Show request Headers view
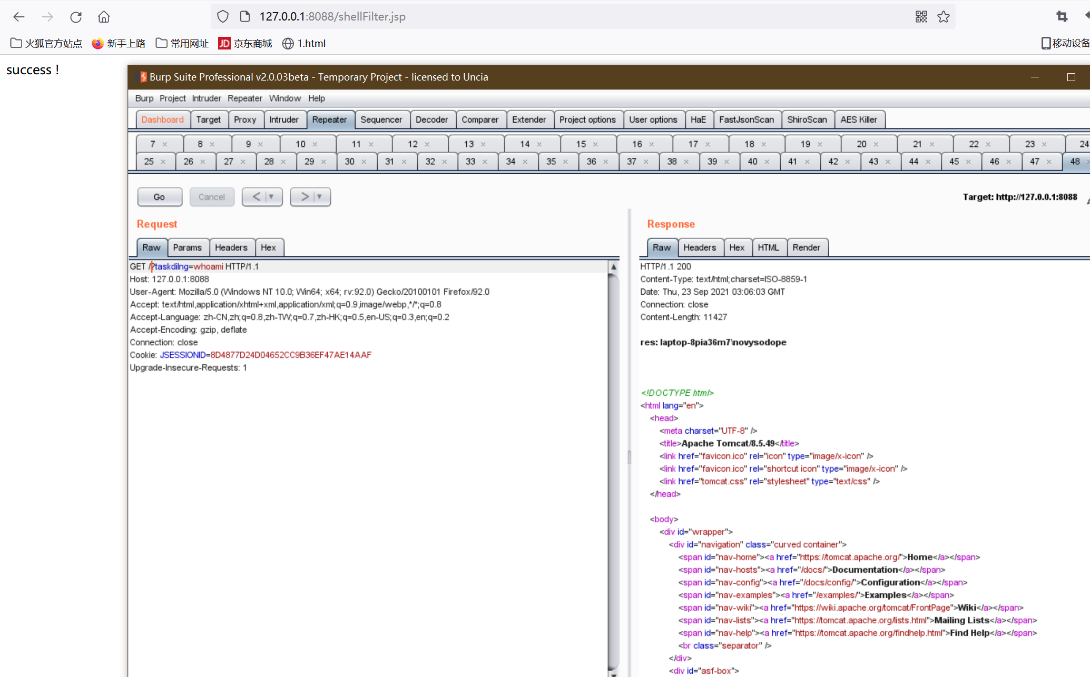1090x677 pixels. coord(231,247)
